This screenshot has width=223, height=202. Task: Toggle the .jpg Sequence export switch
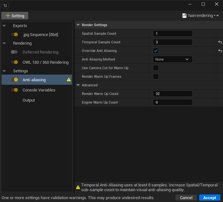[14, 34]
